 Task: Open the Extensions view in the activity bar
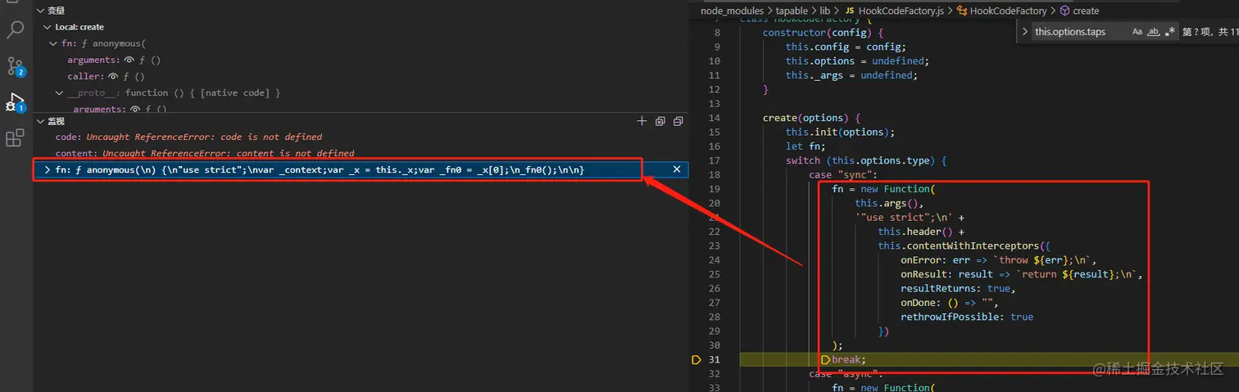(x=15, y=138)
